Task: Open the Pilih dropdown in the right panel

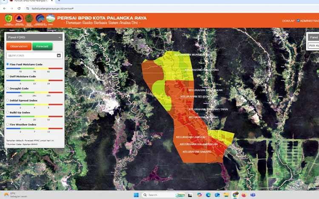Action: pyautogui.click(x=313, y=46)
